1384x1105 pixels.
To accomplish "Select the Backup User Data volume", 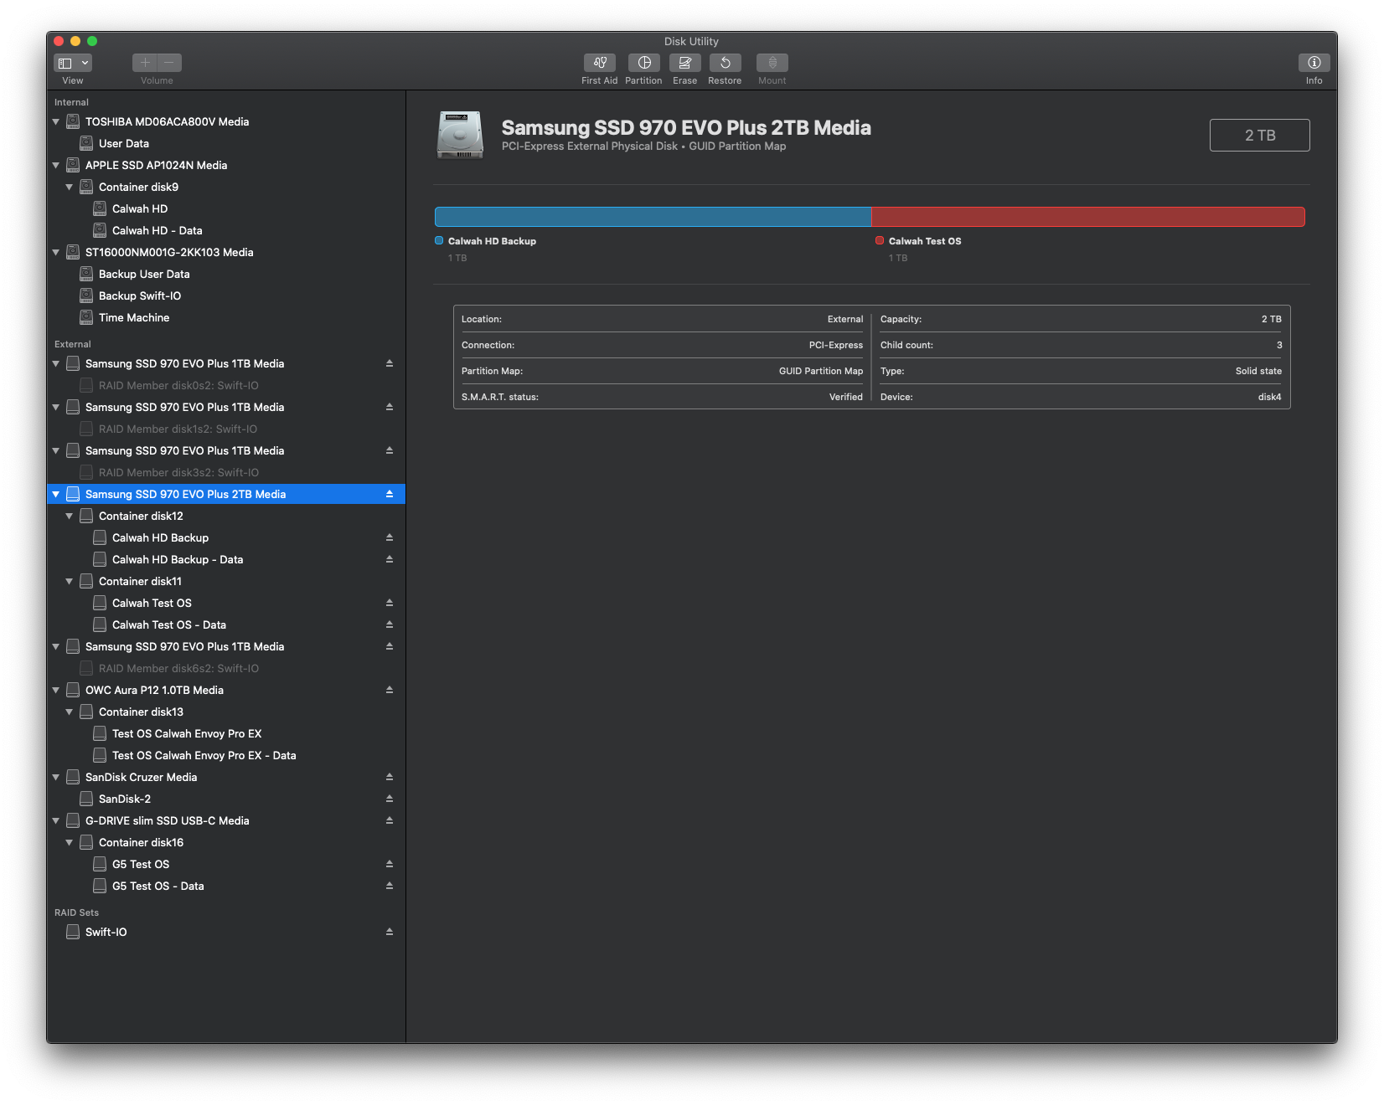I will [x=226, y=275].
